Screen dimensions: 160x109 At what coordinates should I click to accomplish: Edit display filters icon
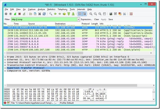point(115,14)
